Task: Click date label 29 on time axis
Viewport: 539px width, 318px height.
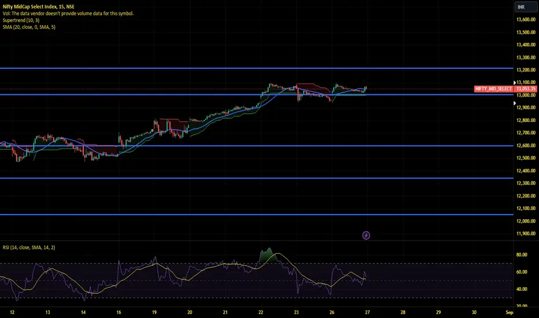Action: [438, 312]
